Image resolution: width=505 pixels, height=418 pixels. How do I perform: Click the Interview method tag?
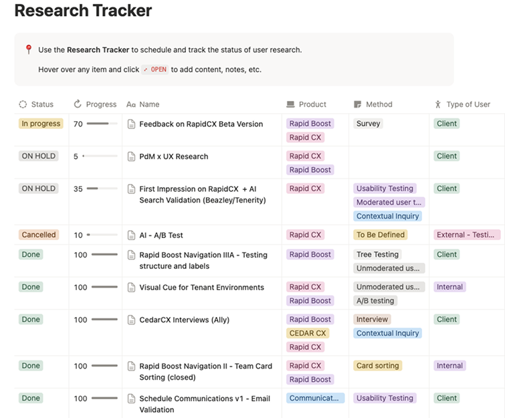tap(372, 320)
